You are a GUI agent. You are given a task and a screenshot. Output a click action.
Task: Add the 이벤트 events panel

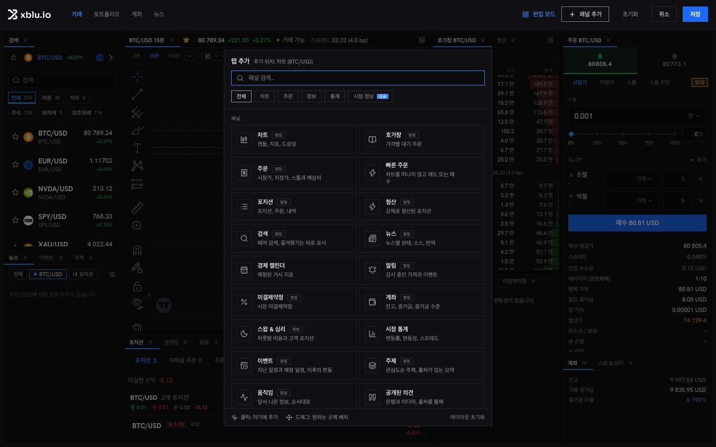point(294,366)
